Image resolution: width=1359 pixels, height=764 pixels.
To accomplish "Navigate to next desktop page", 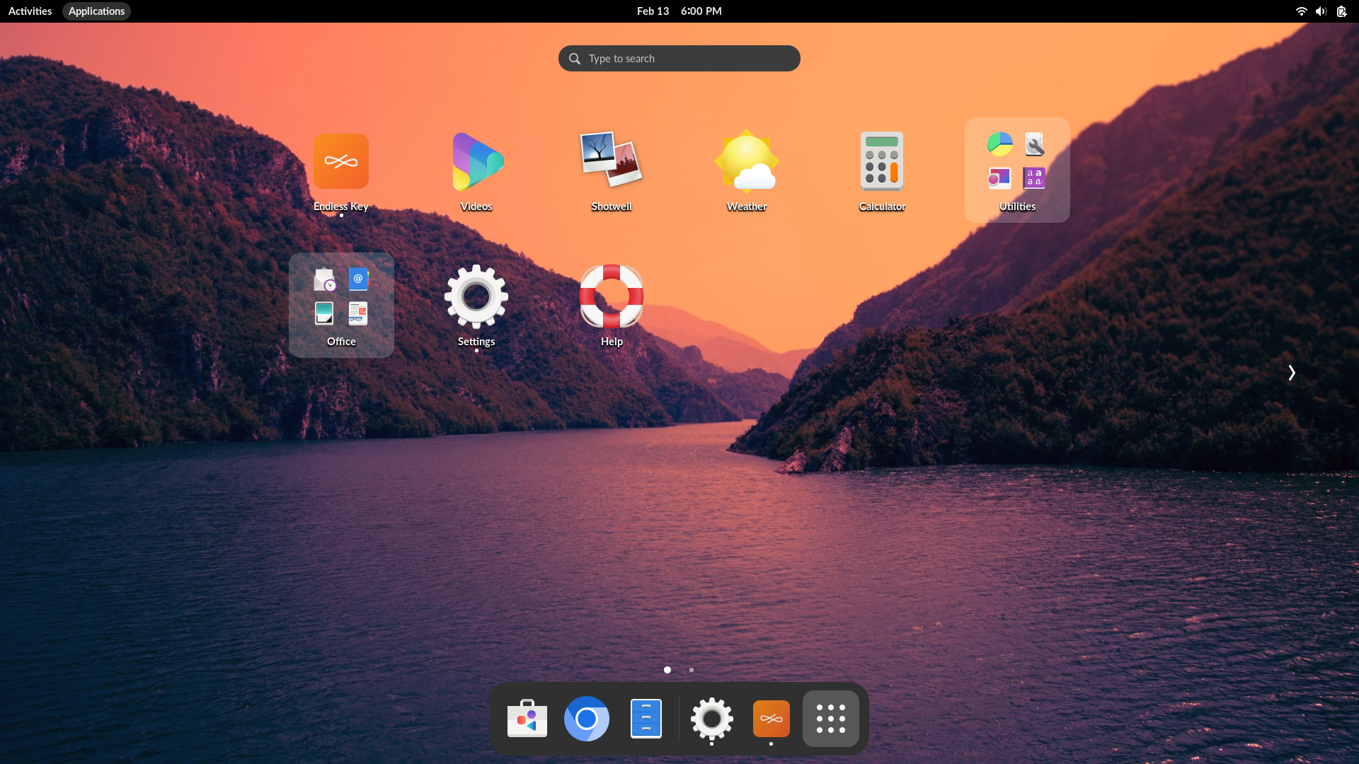I will pos(1292,372).
